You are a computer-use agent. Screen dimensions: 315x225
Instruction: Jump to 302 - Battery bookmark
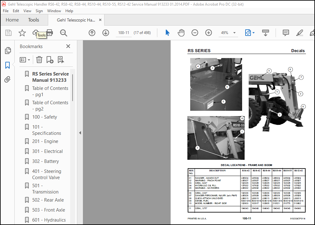click(x=46, y=161)
